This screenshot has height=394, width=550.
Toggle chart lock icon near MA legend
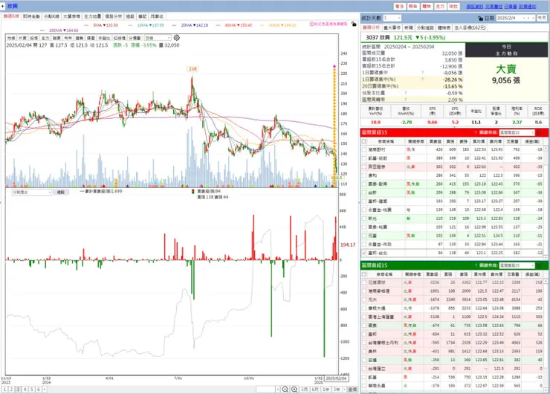click(354, 25)
